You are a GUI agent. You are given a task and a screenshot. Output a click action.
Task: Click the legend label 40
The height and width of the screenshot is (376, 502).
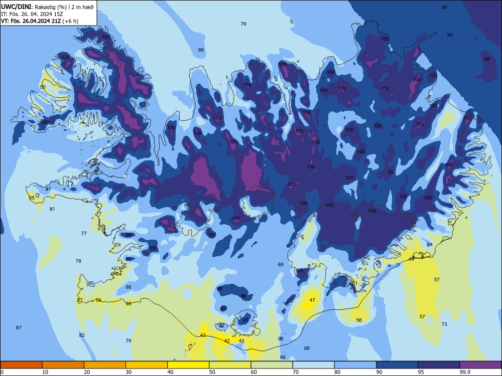pyautogui.click(x=170, y=372)
